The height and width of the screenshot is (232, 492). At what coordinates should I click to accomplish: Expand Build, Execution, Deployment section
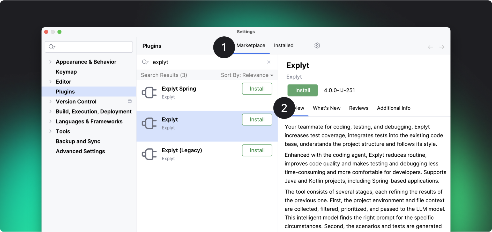[x=50, y=111]
